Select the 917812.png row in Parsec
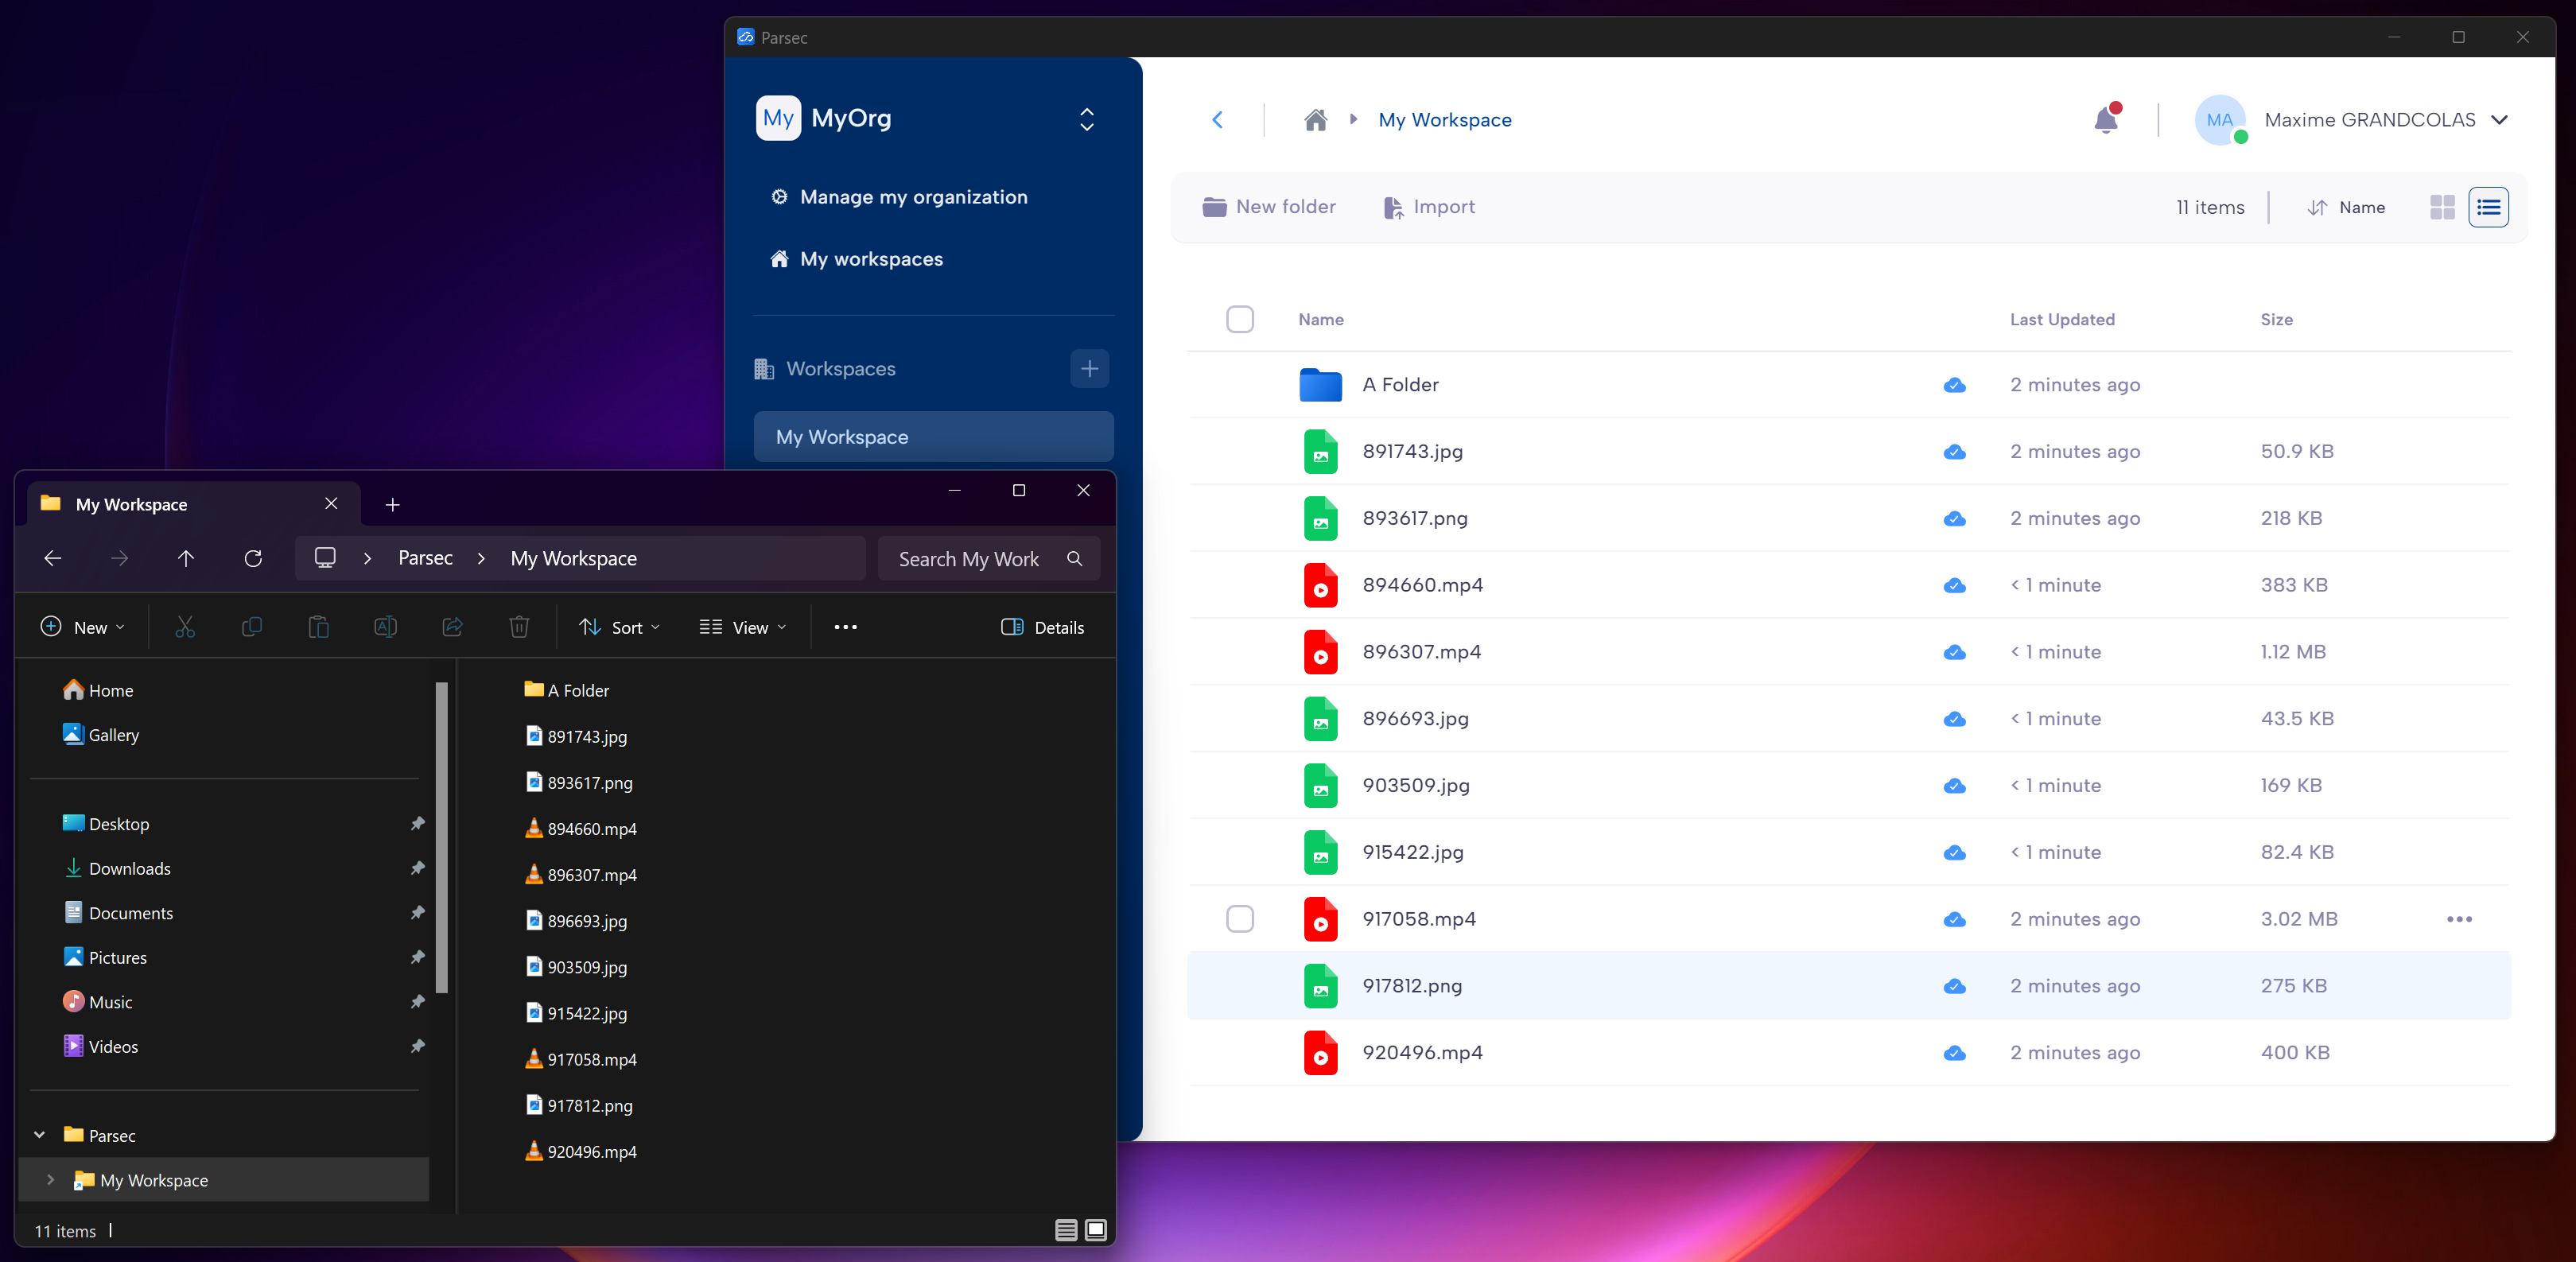 click(1848, 986)
